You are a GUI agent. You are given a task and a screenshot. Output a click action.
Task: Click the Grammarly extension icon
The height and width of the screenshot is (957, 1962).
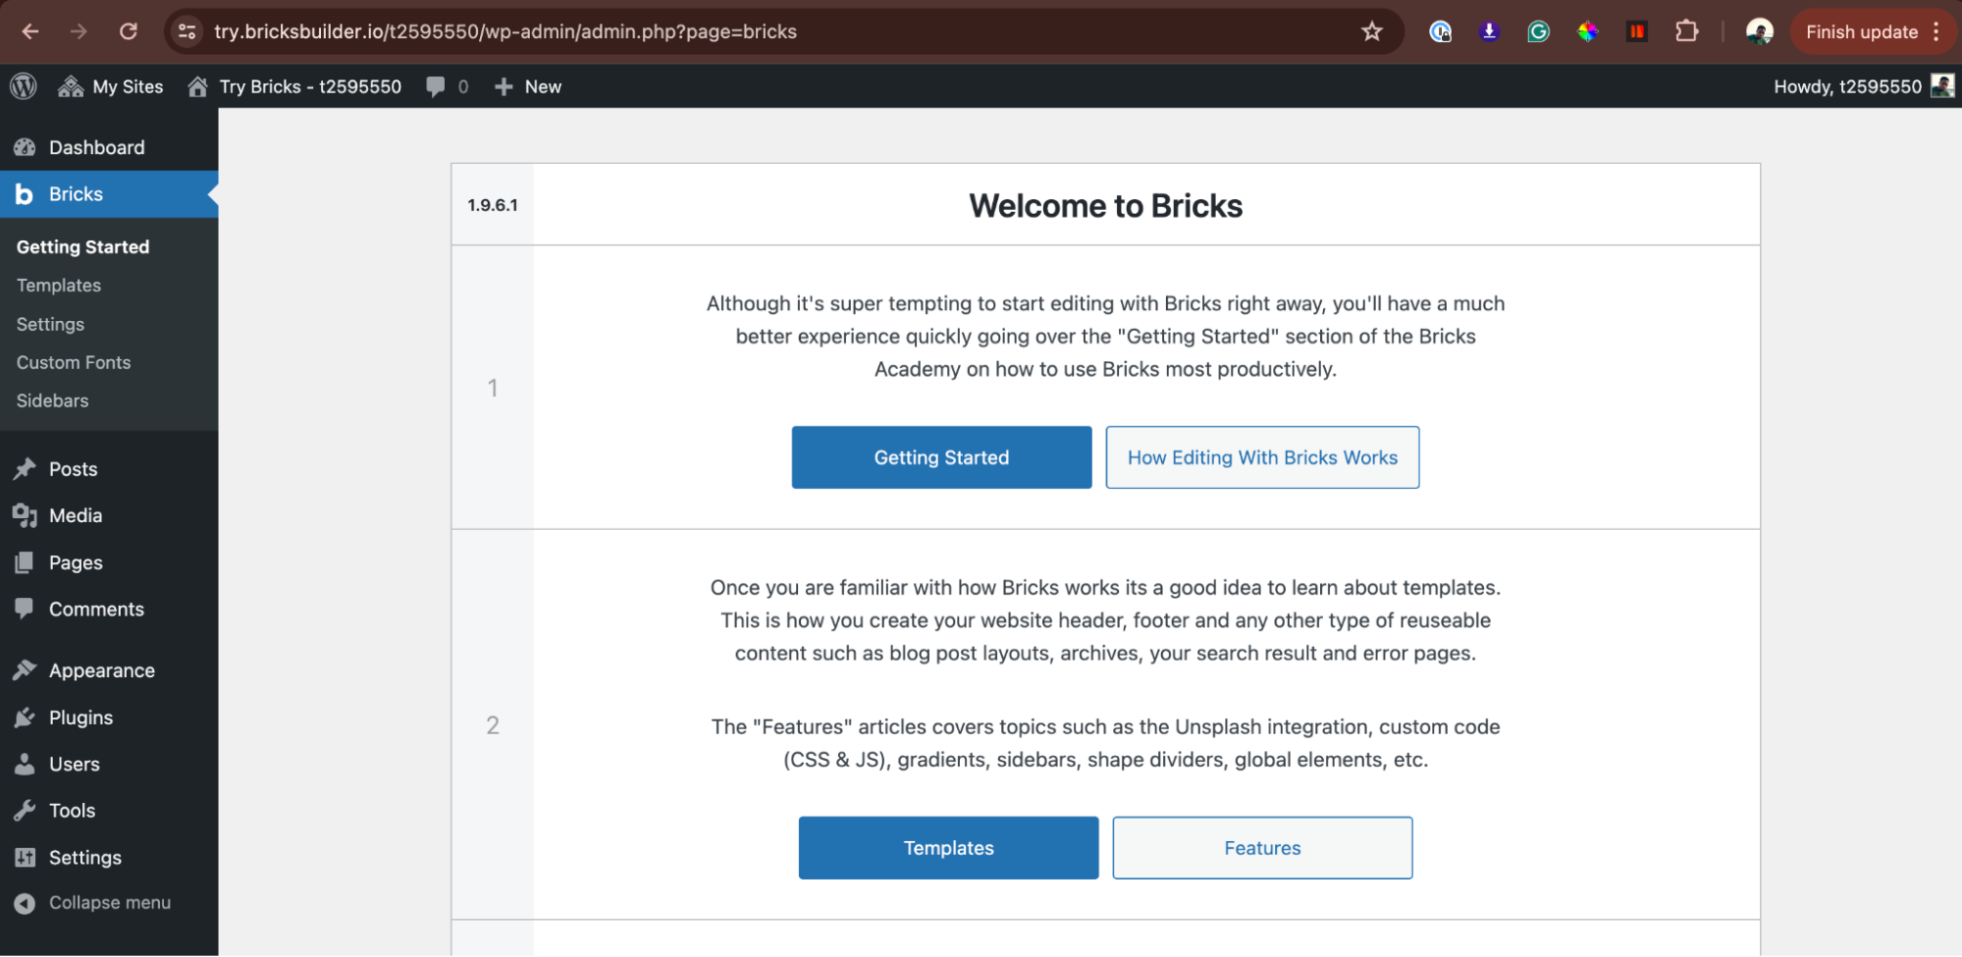1537,30
